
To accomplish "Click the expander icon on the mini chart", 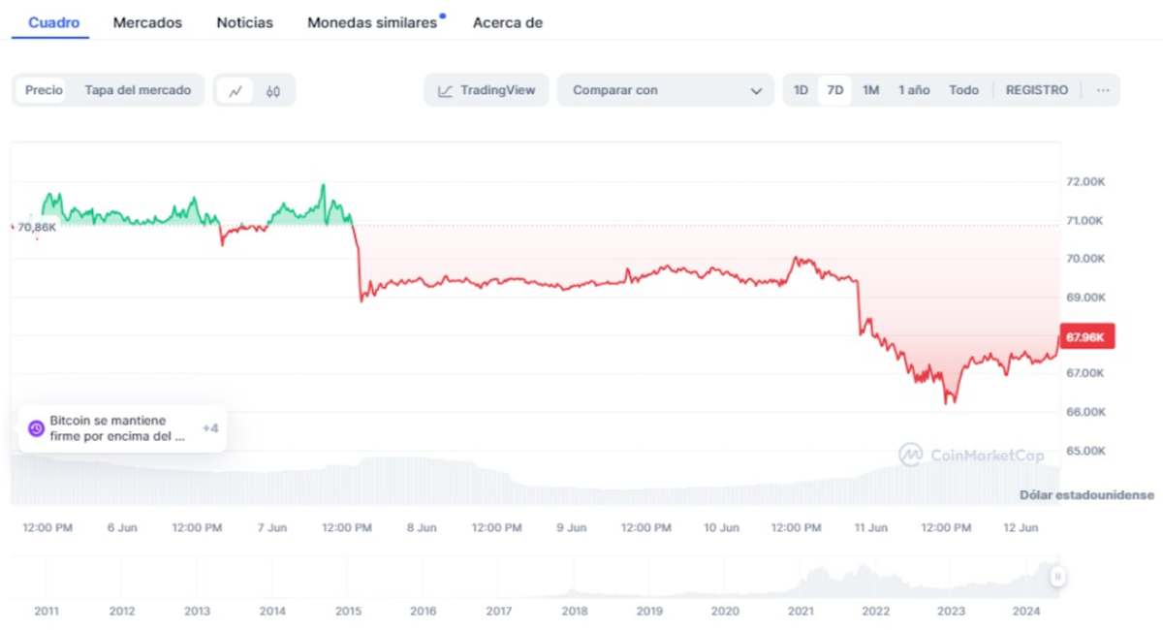I will 1058,578.
